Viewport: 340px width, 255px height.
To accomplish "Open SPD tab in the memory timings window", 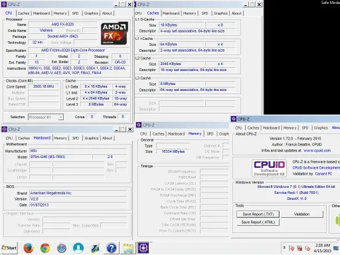I will tap(210, 134).
